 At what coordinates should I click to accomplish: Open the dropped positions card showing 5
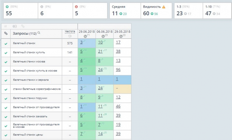[90, 11]
